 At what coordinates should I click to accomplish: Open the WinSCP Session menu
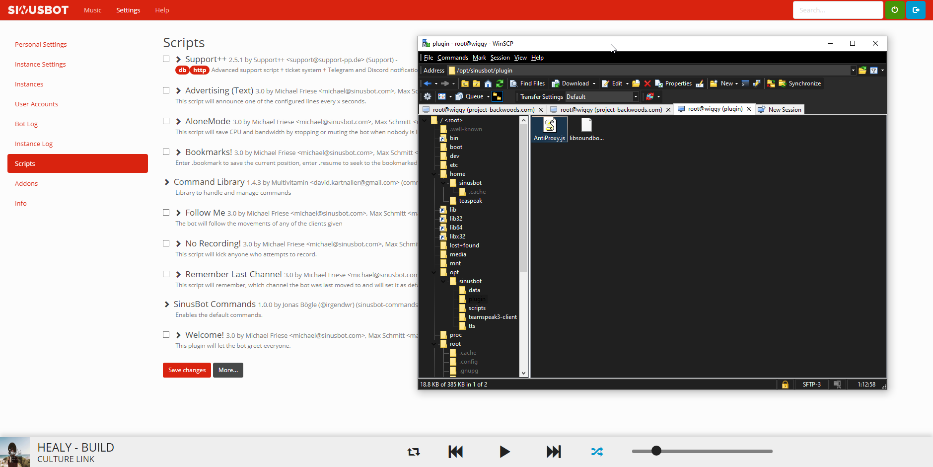tap(500, 58)
